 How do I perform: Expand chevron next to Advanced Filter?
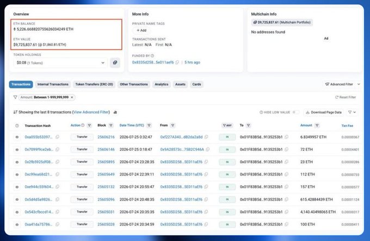click(359, 84)
